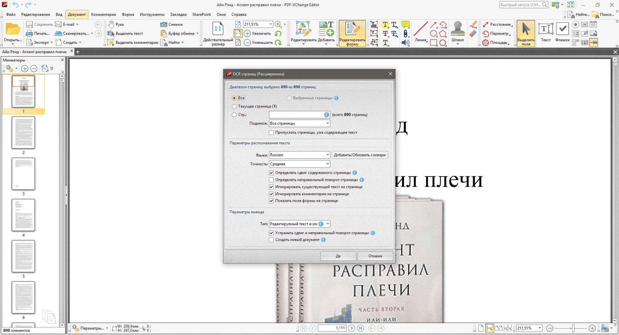Select page 3 thumbnail

point(23,174)
